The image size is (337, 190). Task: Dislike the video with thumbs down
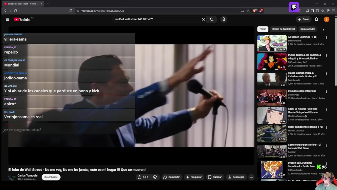click(155, 177)
